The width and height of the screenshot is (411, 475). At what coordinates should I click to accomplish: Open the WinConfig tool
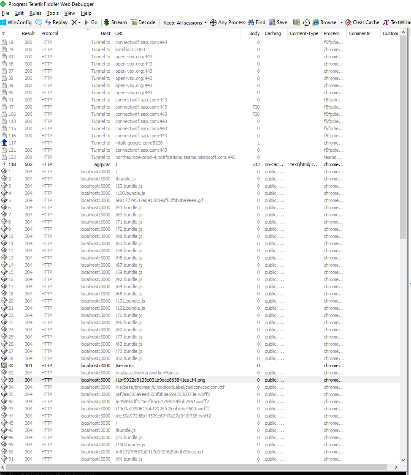tap(17, 22)
